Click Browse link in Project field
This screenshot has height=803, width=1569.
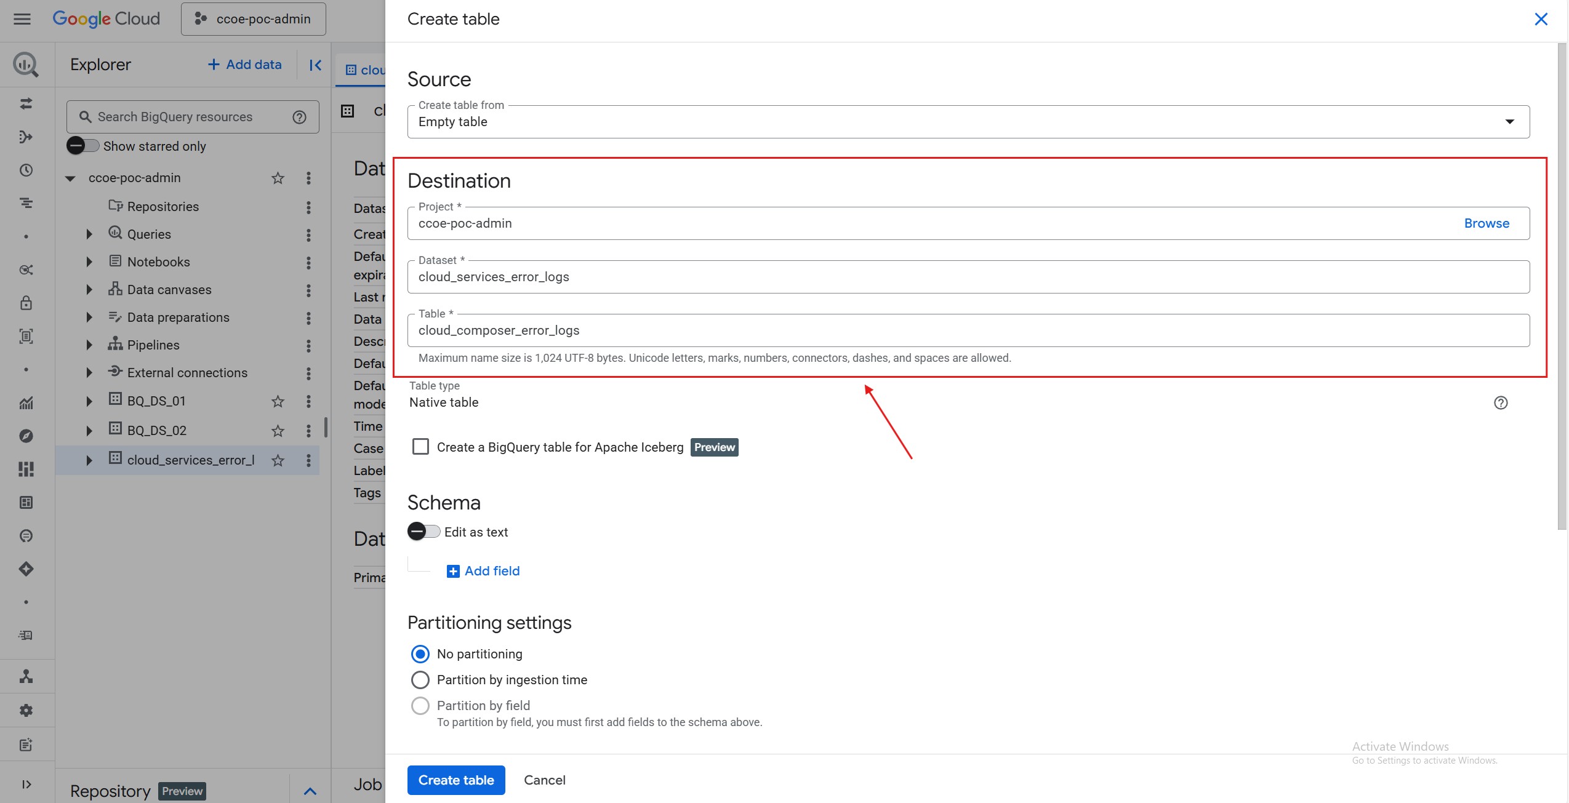pyautogui.click(x=1486, y=223)
